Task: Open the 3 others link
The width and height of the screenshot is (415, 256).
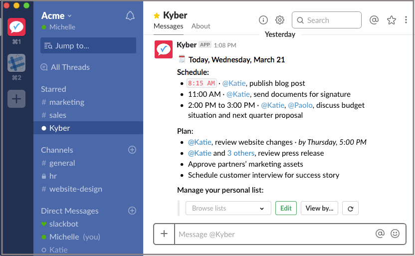Action: [x=241, y=153]
